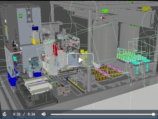Click the long yellow rail on the base
Viewport: 158px width, 119px height.
pos(74,84)
